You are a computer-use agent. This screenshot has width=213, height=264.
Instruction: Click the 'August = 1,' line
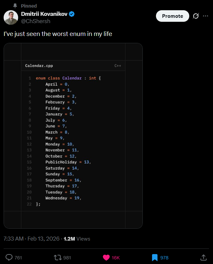59,90
